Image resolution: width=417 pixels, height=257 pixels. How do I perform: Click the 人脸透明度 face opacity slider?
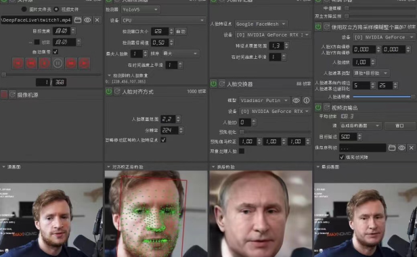[384, 97]
